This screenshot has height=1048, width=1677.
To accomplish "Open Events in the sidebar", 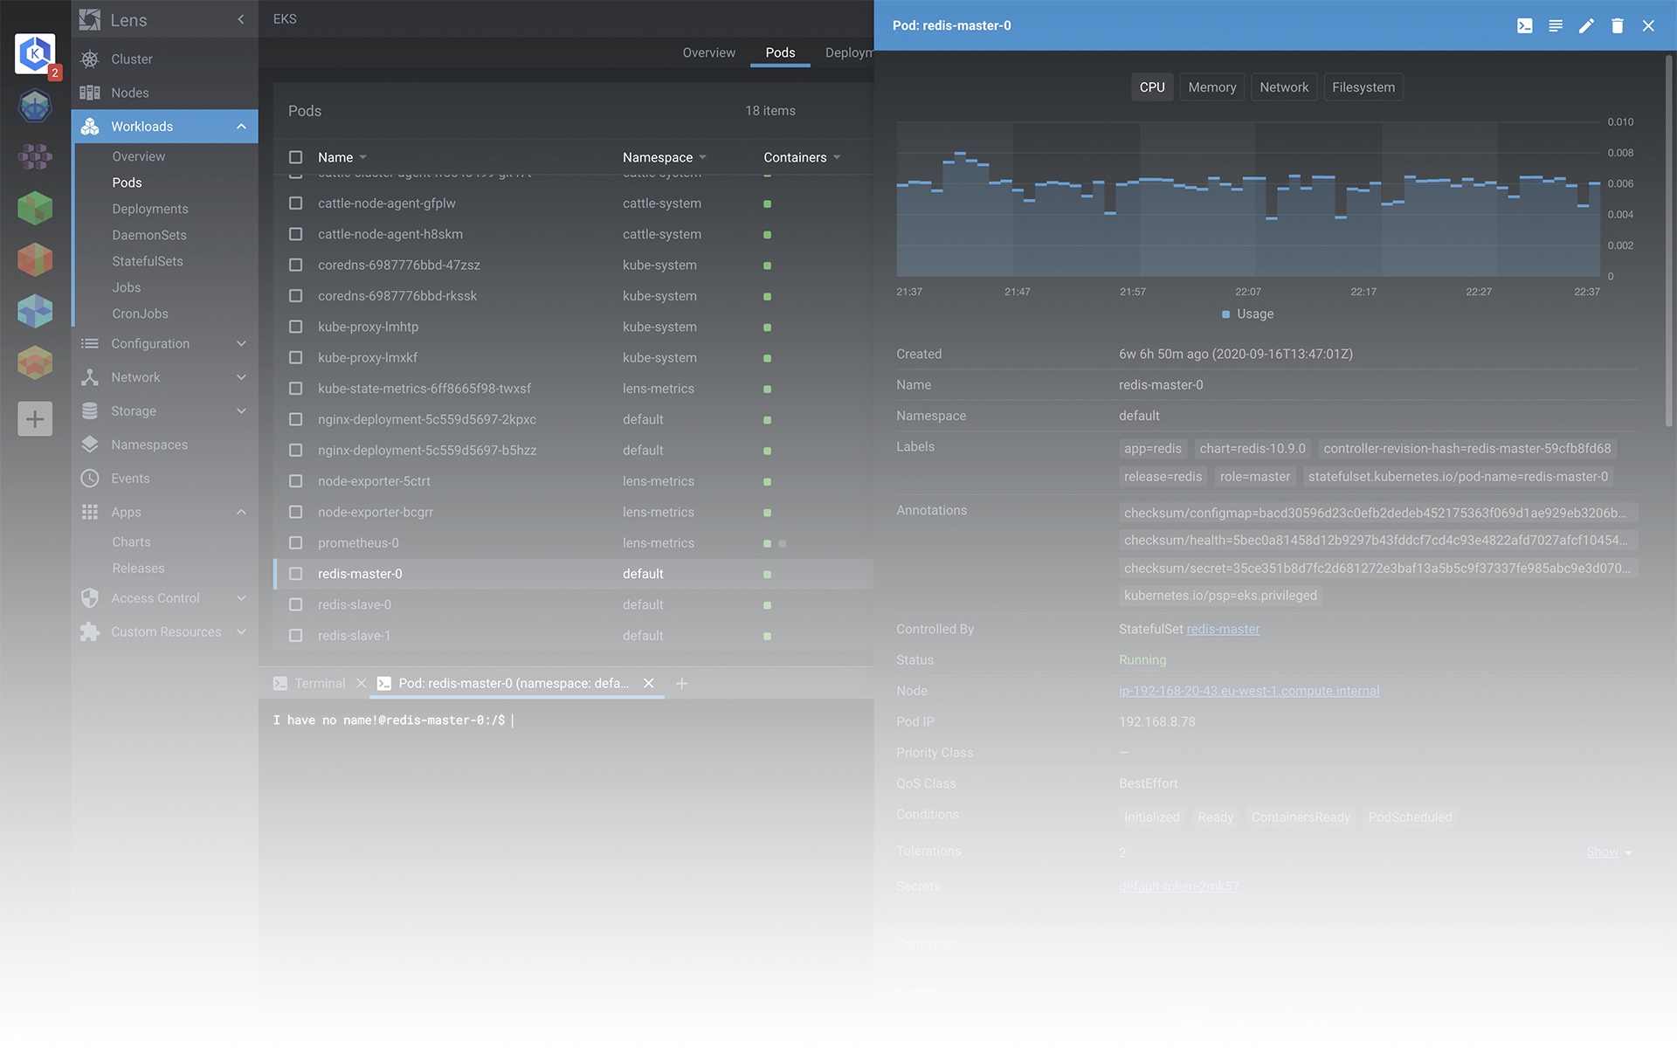I will point(130,479).
